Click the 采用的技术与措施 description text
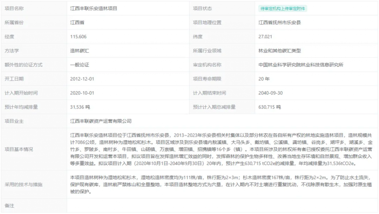The image size is (379, 214). [221, 184]
